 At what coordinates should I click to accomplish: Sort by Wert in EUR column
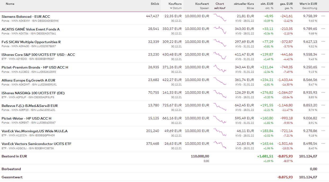[x=308, y=4]
